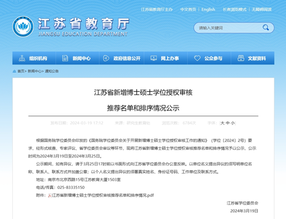Enable 长者浏览模式 elder browsing mode
Viewport: 286px width, 219px height.
tap(235, 9)
